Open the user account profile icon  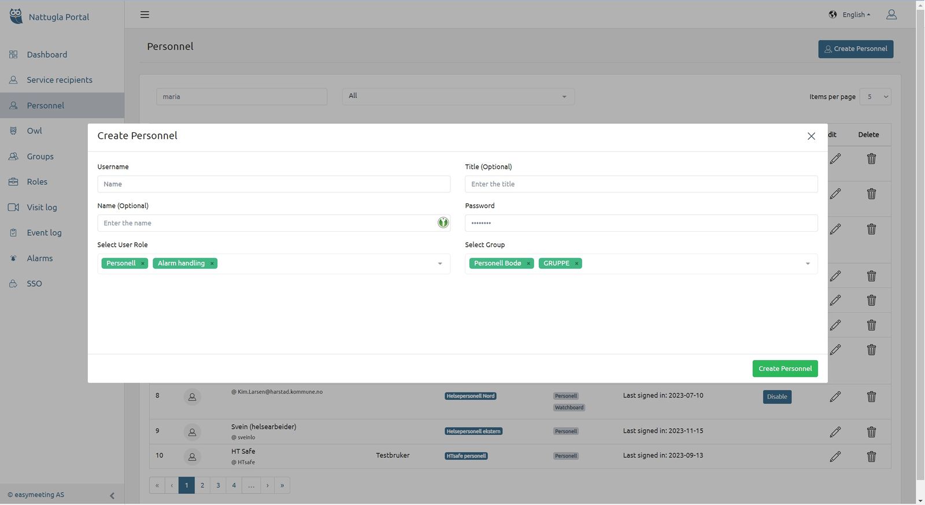pyautogui.click(x=891, y=14)
